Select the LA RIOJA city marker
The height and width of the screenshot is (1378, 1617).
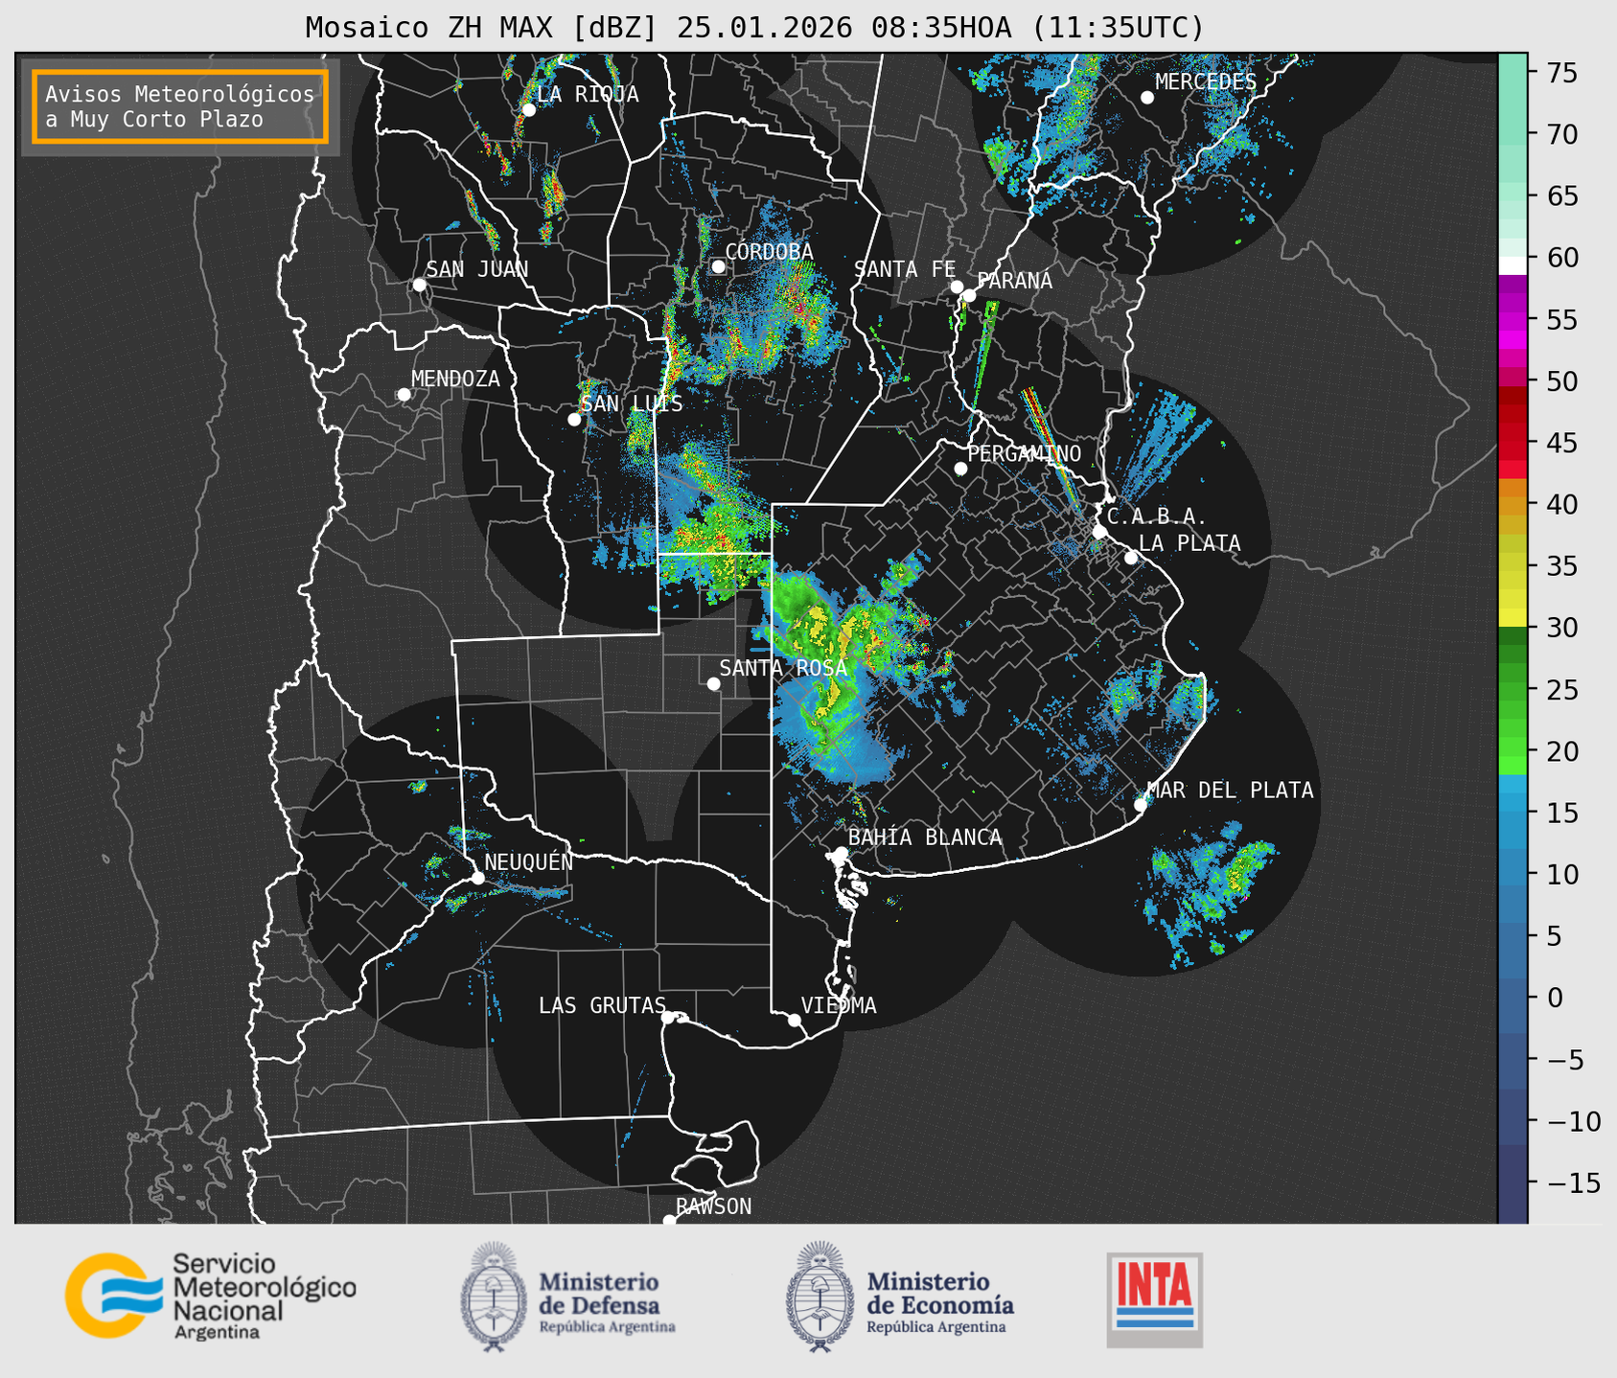528,109
